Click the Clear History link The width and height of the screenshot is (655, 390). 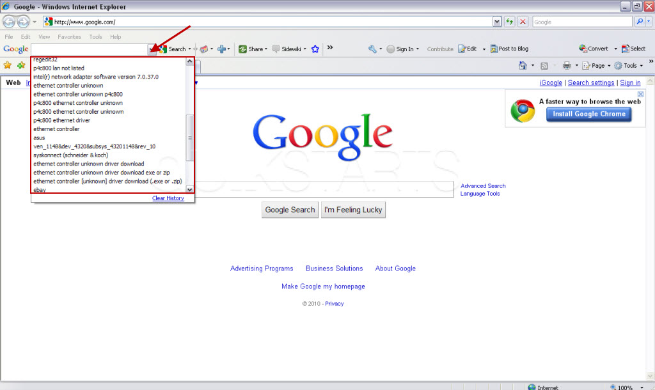[x=168, y=198]
